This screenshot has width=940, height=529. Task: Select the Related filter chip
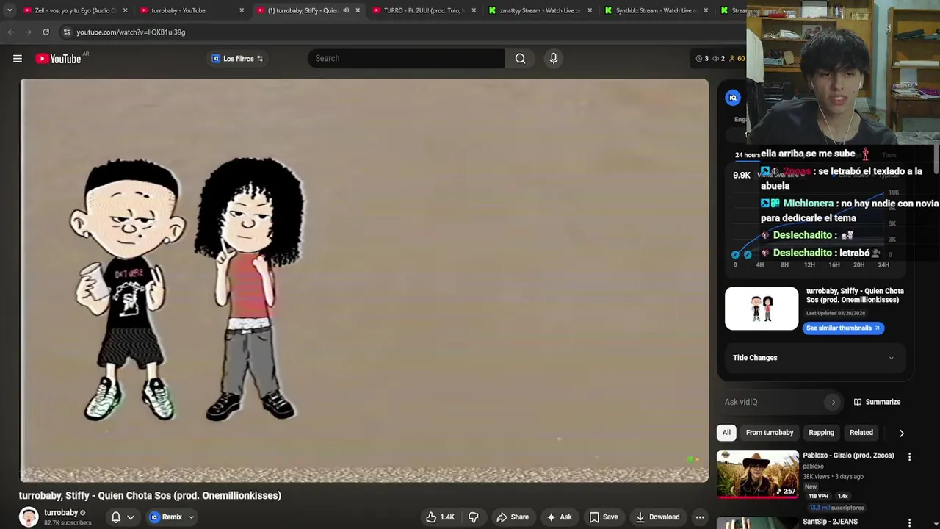[x=861, y=433]
